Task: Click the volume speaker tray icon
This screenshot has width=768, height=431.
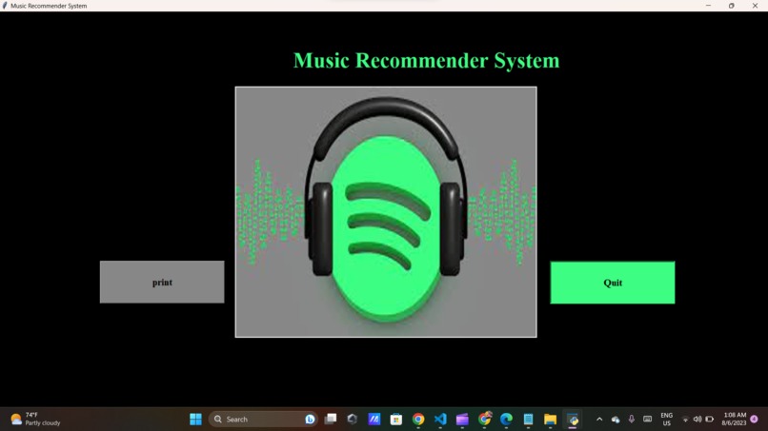Action: click(697, 420)
